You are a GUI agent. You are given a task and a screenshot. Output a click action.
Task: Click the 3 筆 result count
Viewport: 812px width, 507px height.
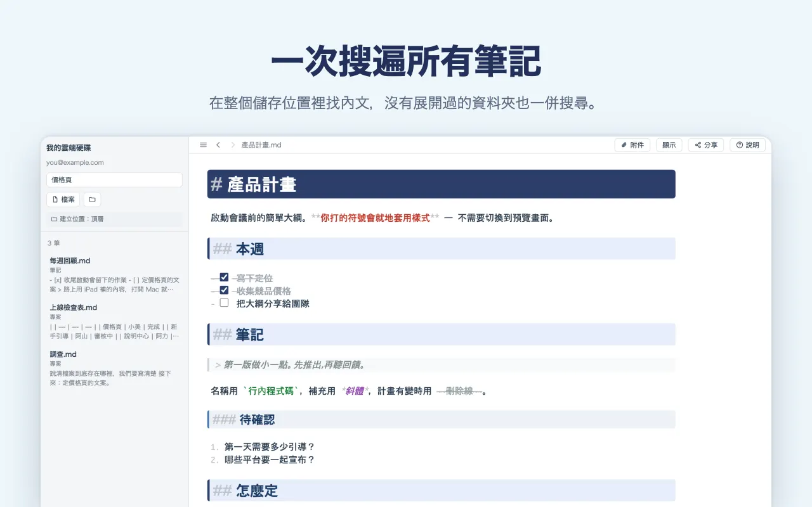click(54, 243)
